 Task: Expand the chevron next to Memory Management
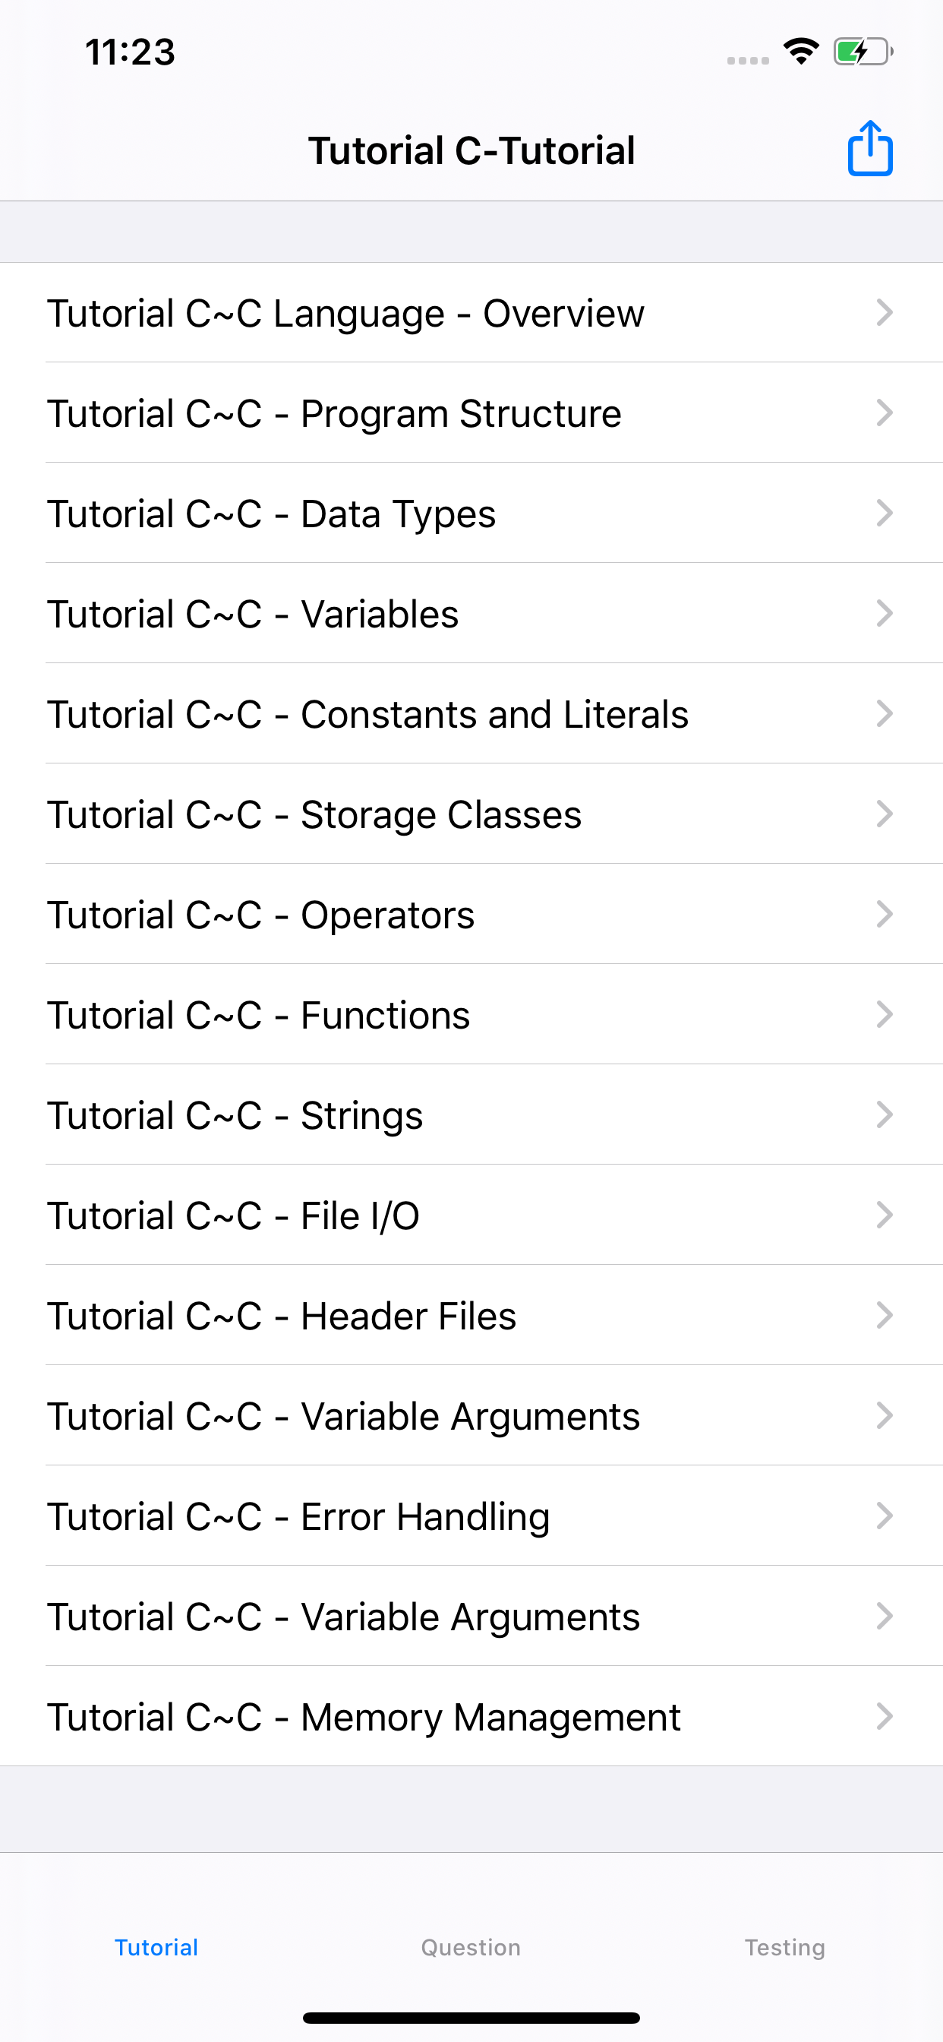pyautogui.click(x=885, y=1716)
